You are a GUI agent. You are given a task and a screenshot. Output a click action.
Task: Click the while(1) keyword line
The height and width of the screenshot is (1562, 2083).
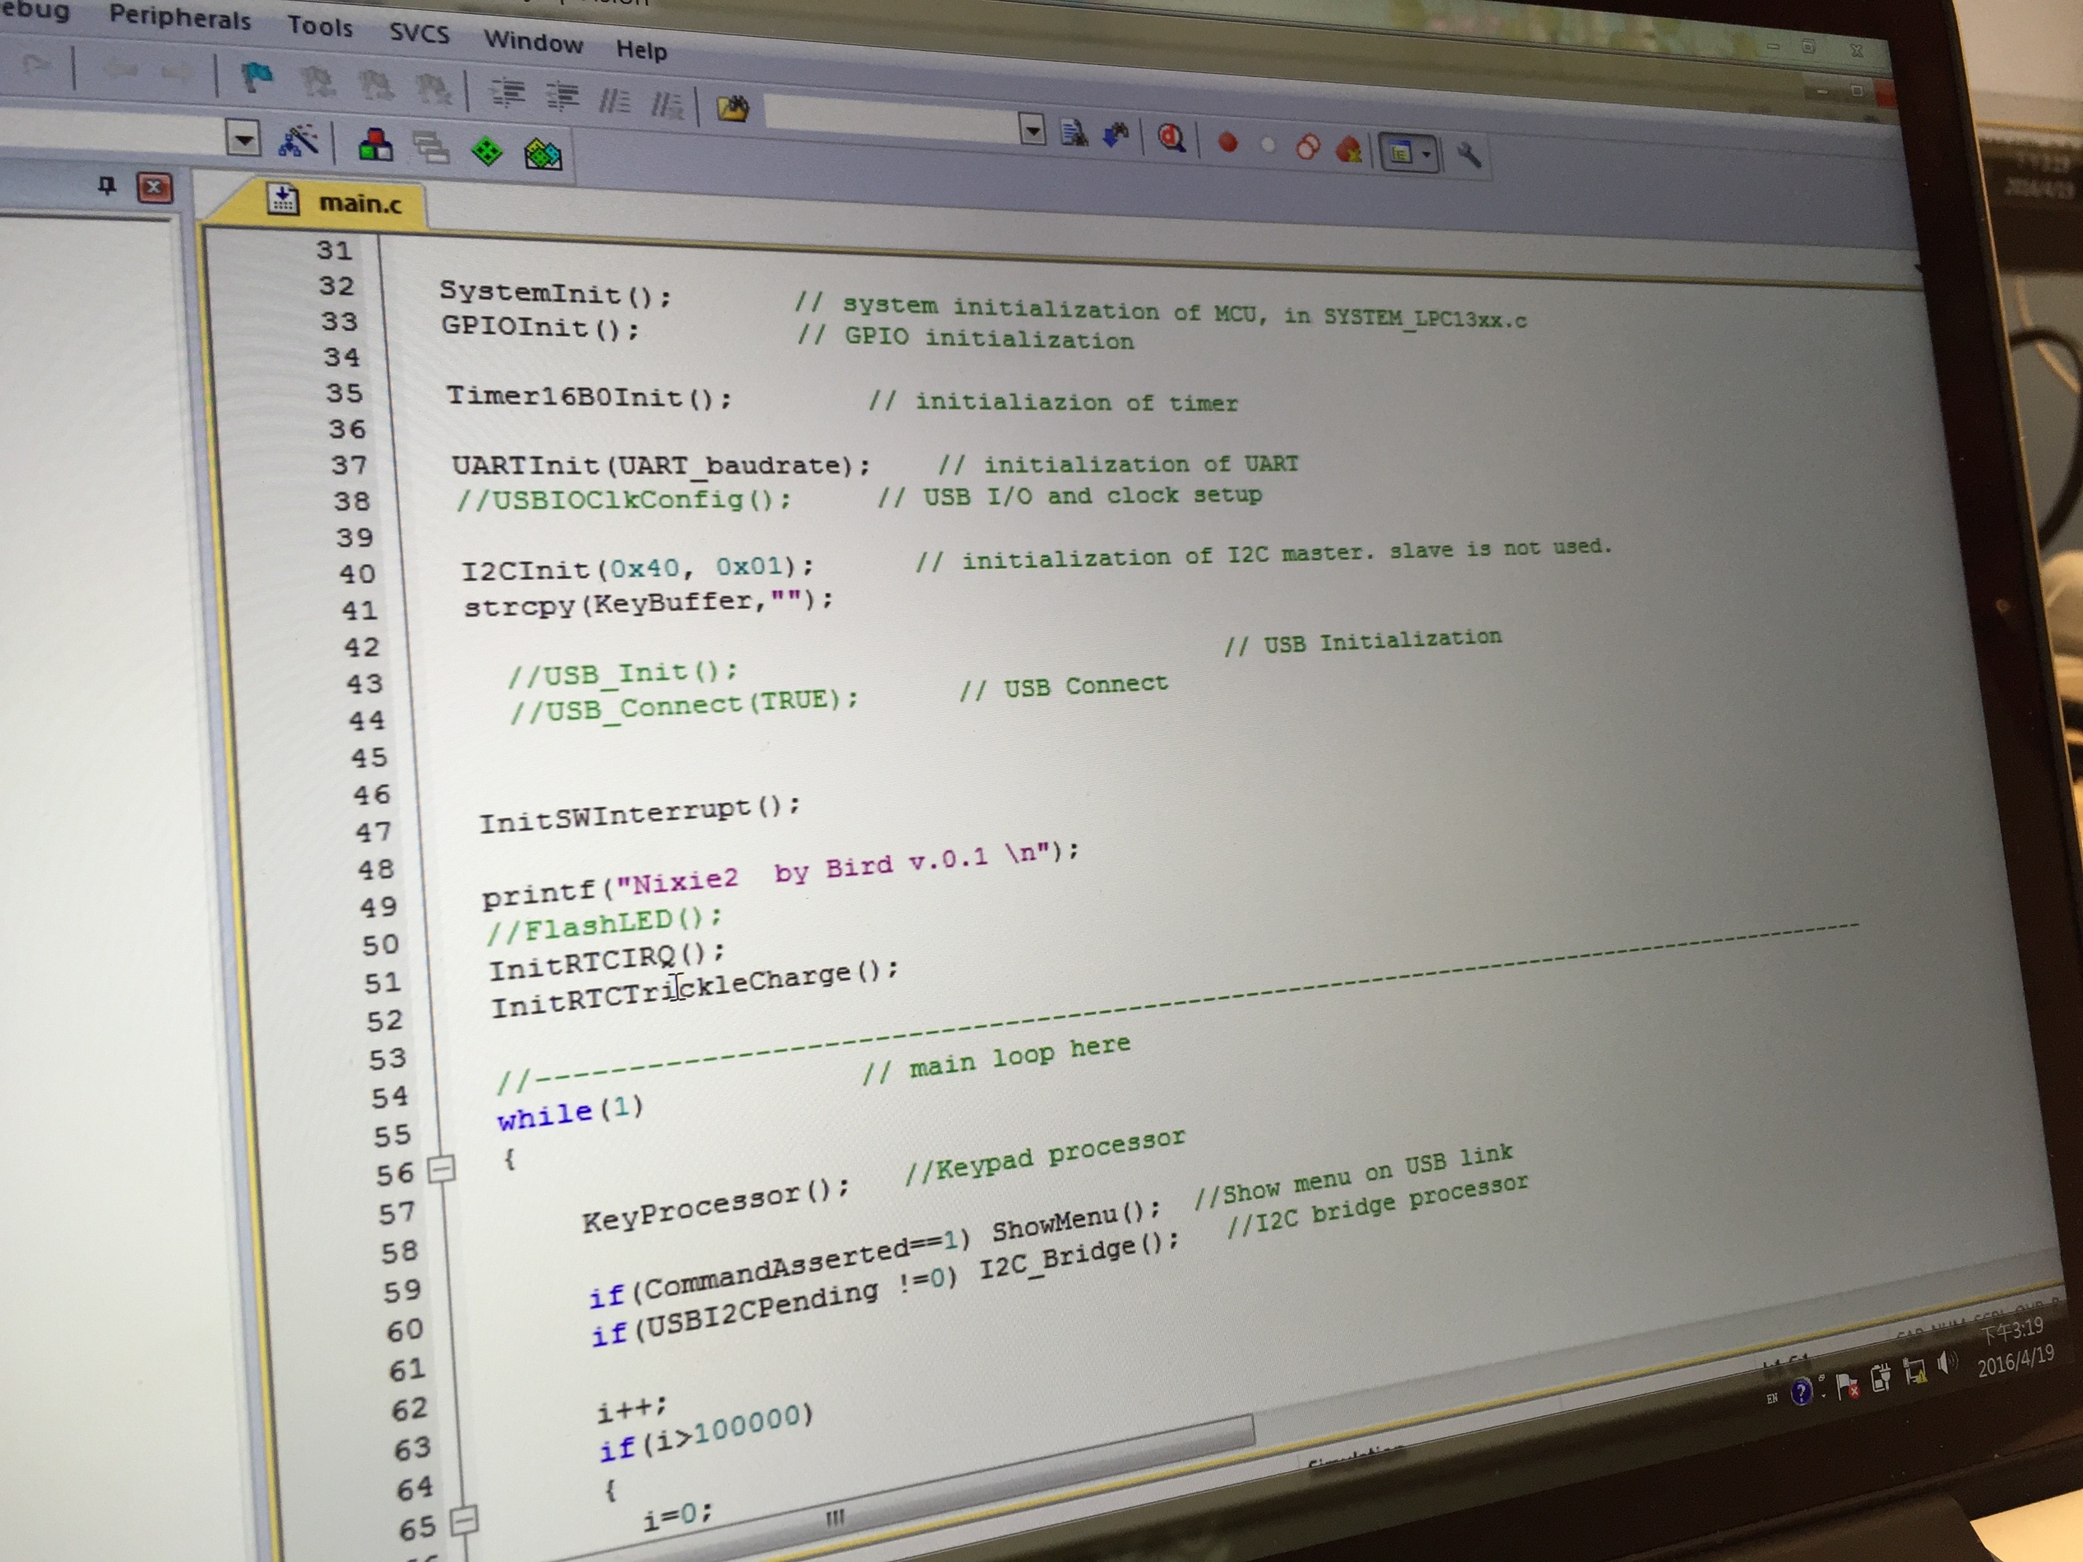pyautogui.click(x=571, y=1113)
